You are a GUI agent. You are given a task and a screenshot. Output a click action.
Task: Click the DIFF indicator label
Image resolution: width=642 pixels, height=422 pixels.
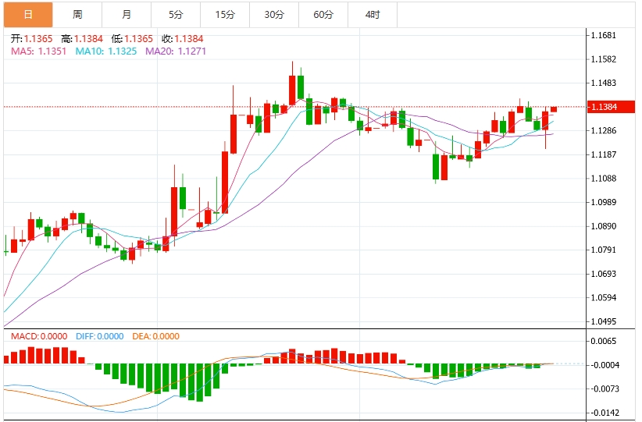100,336
